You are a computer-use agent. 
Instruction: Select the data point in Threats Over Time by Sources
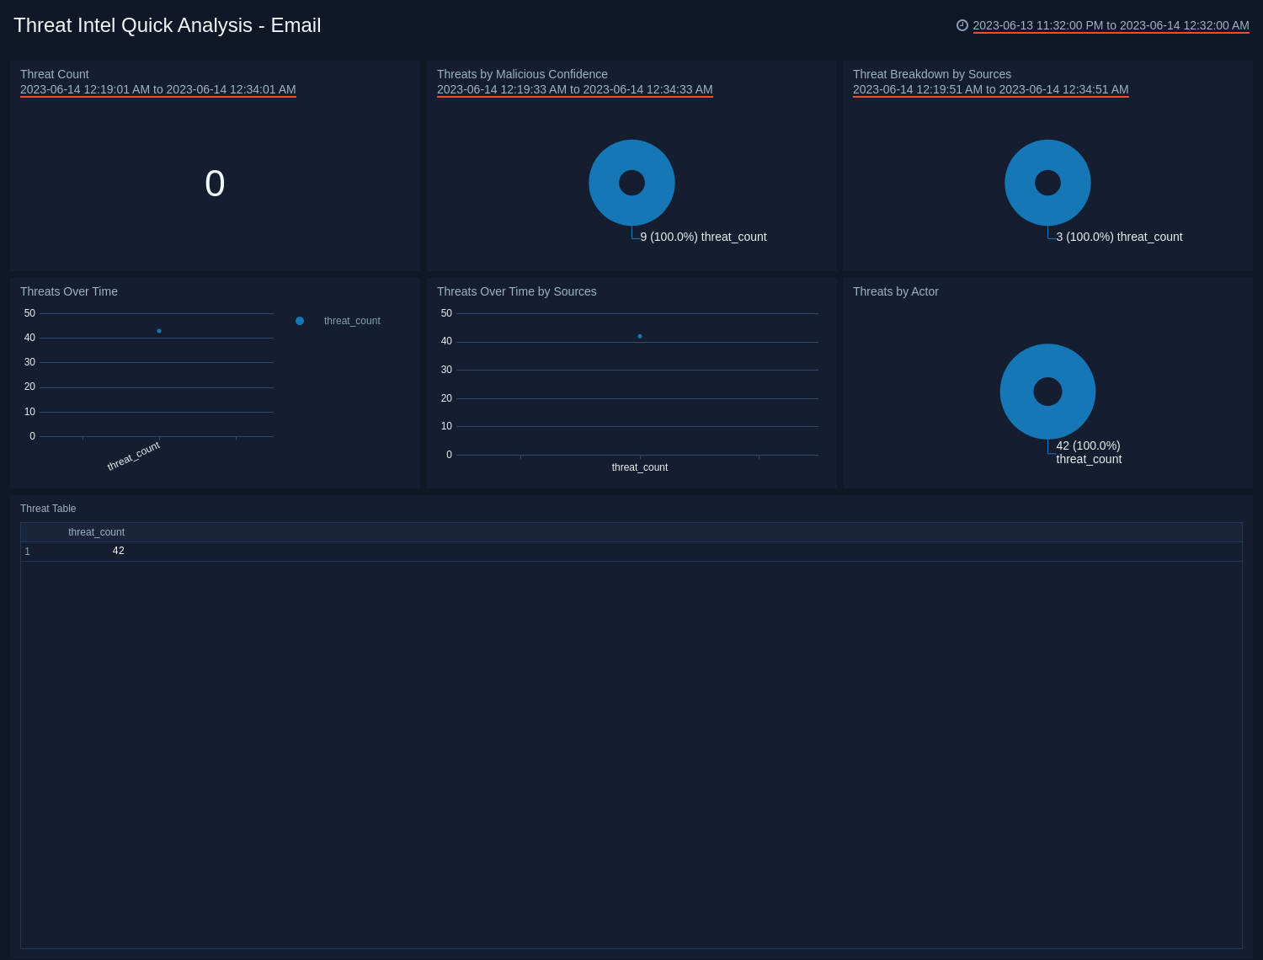click(640, 336)
